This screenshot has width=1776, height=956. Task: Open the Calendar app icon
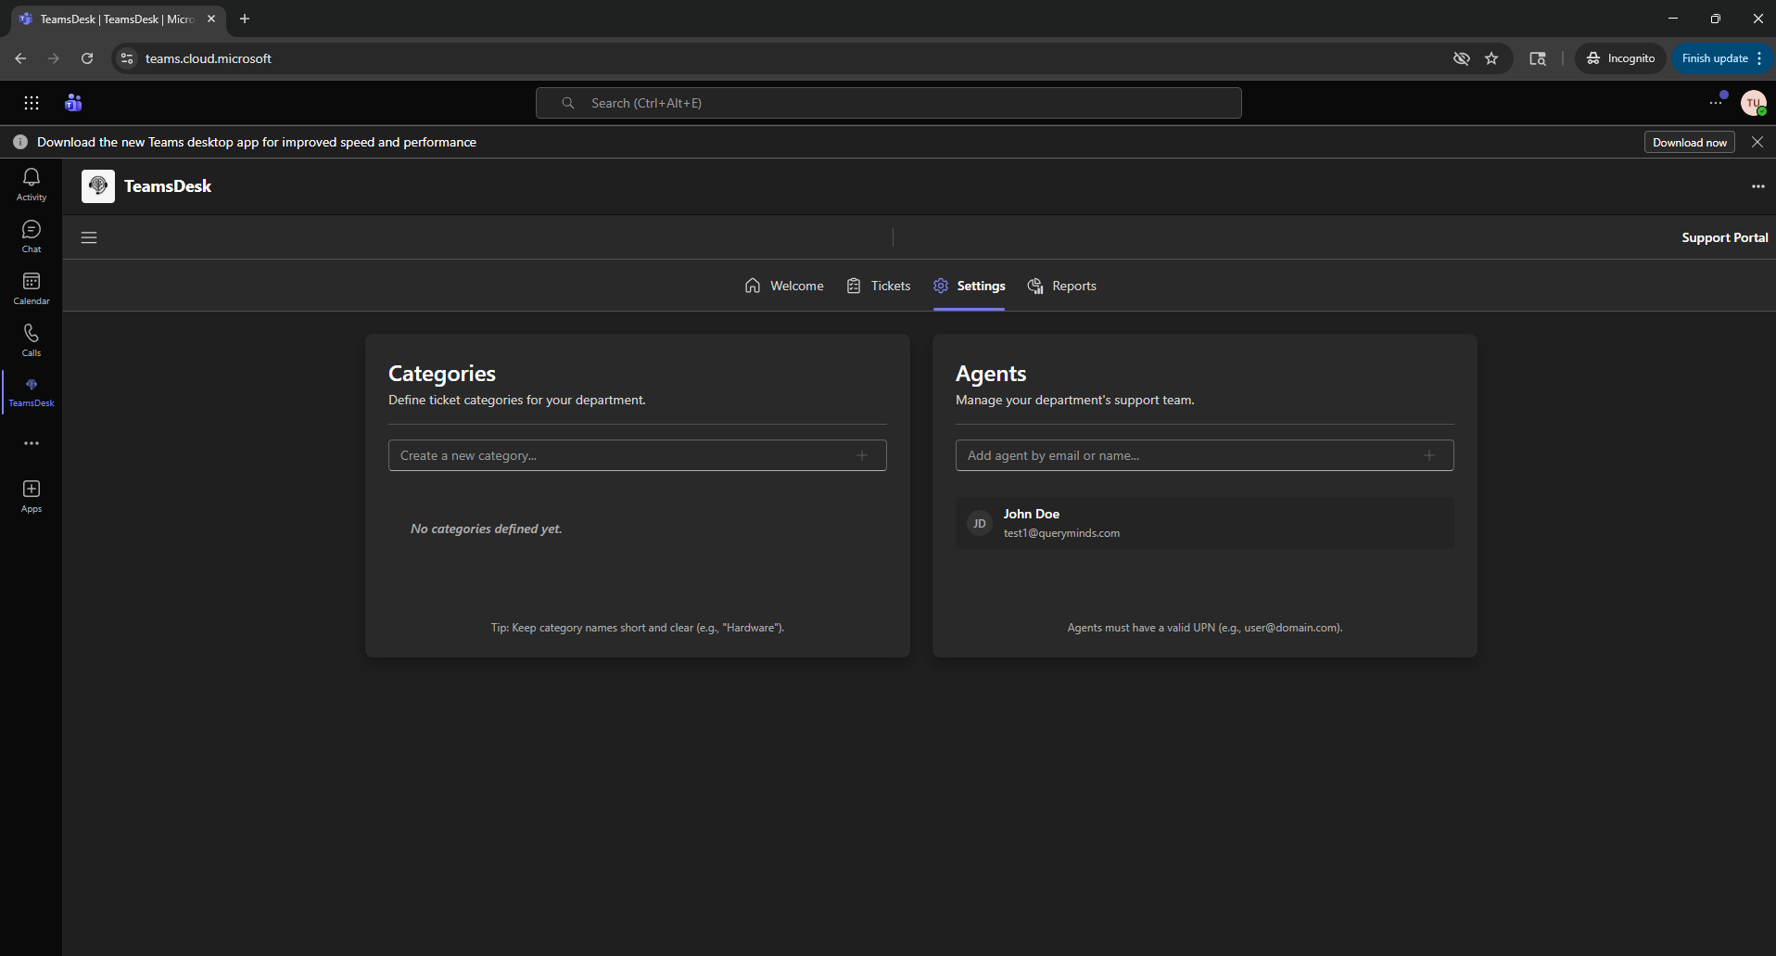pos(32,287)
